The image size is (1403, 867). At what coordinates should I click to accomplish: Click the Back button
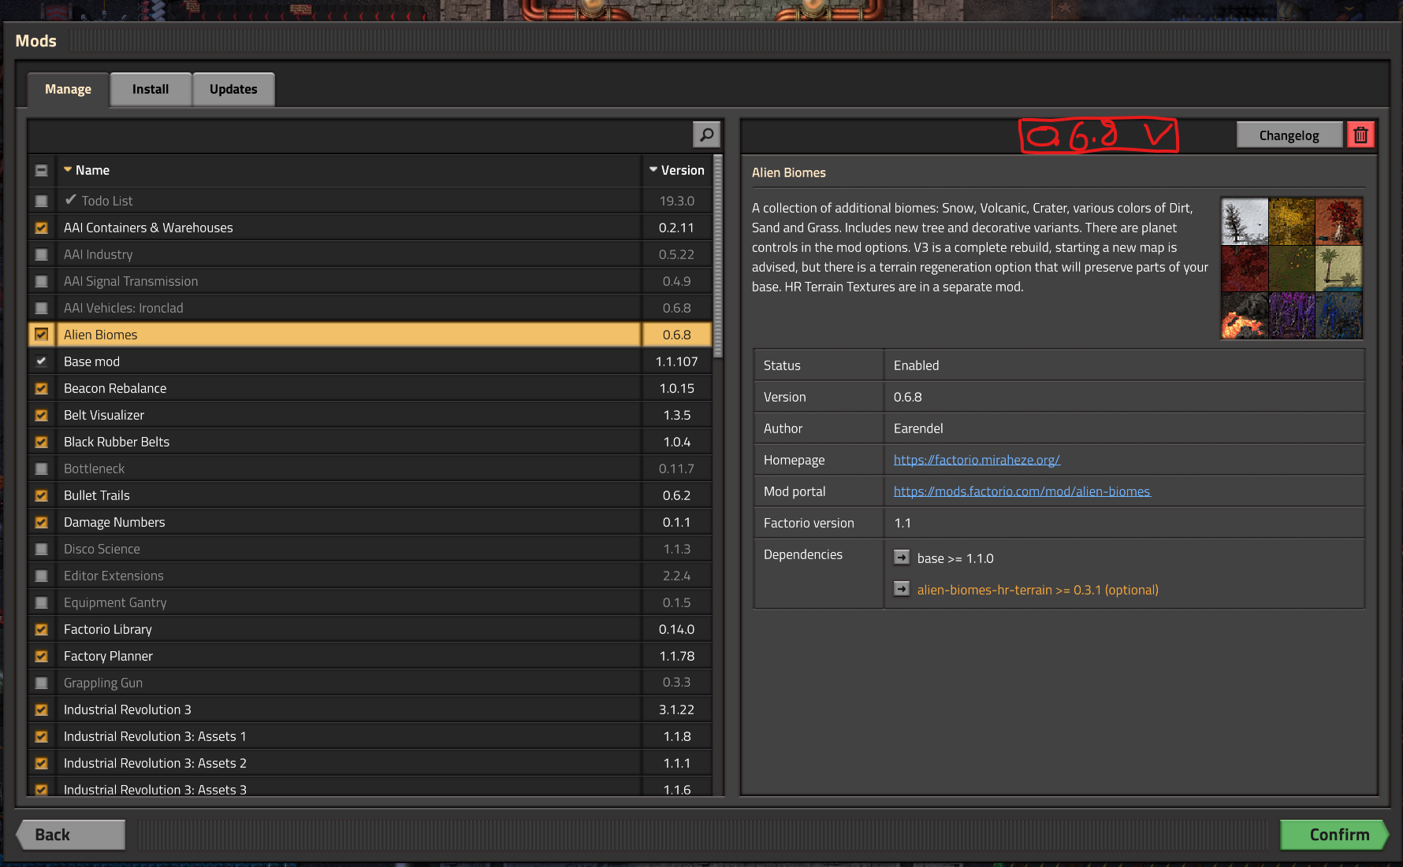(70, 835)
